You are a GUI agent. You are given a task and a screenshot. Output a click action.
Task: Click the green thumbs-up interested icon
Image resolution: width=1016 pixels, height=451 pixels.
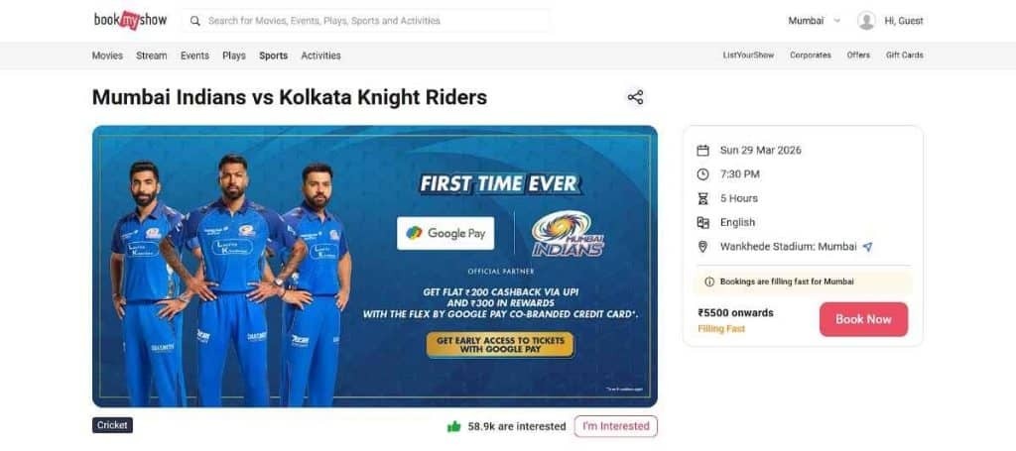tap(453, 426)
